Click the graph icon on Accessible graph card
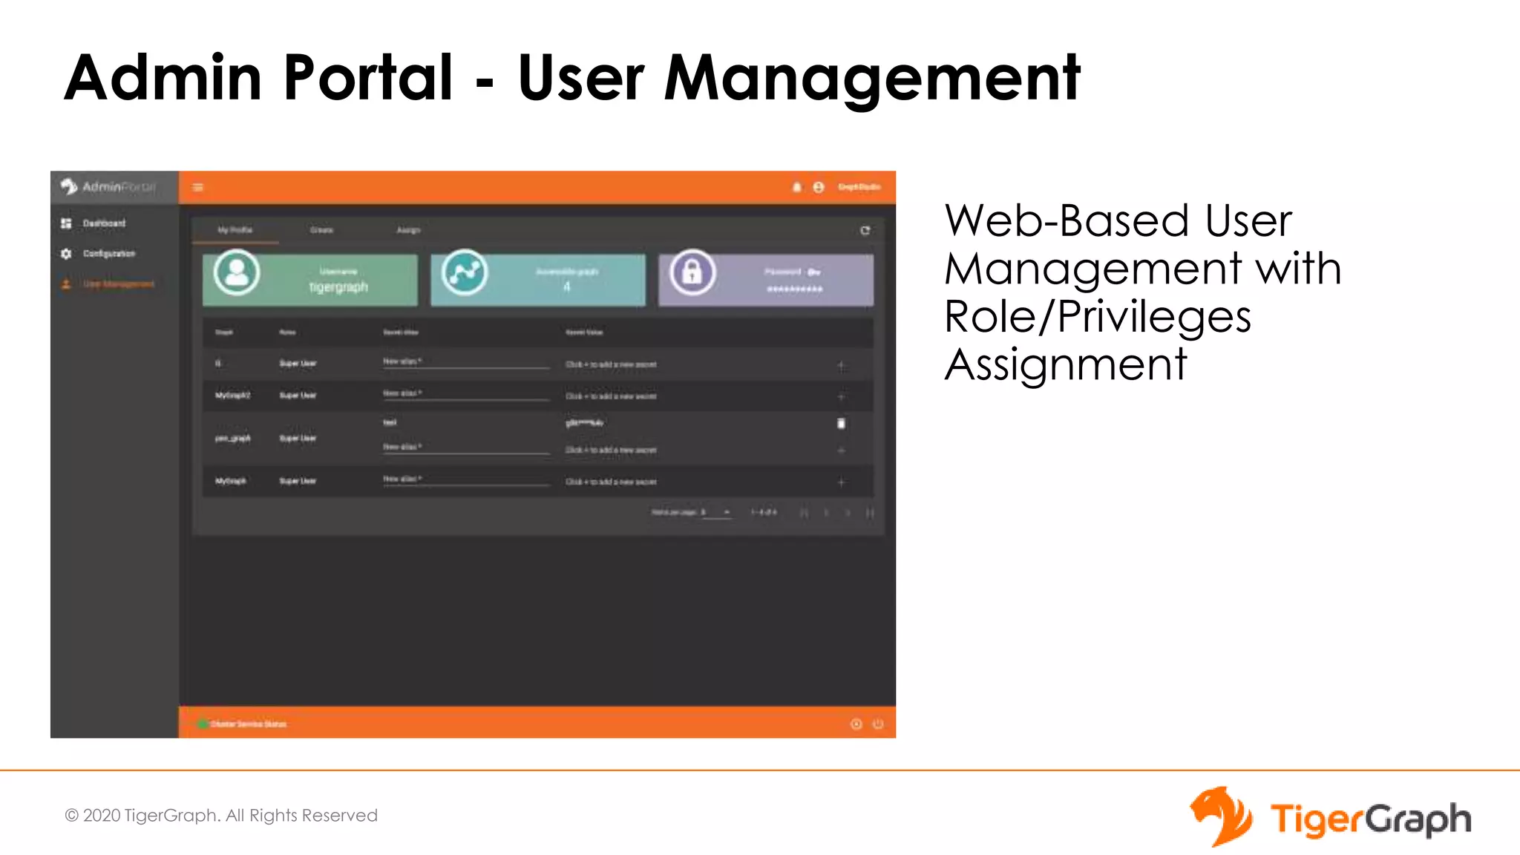The image size is (1520, 855). coord(465,272)
